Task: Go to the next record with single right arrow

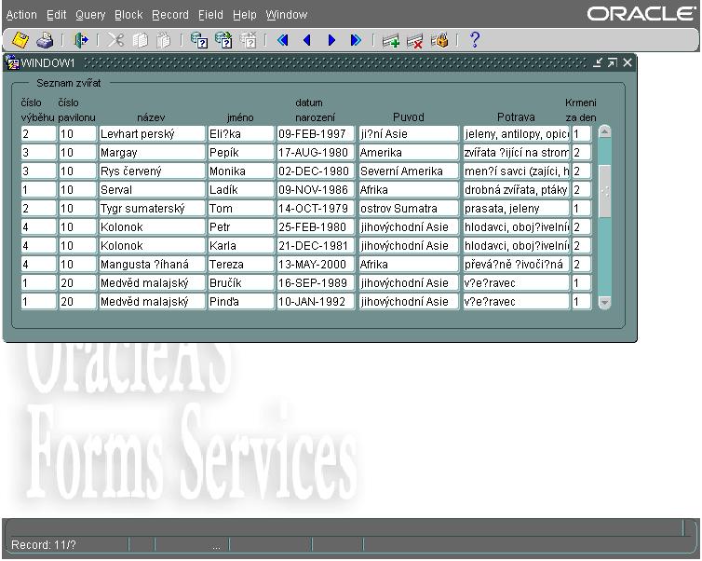Action: 331,40
